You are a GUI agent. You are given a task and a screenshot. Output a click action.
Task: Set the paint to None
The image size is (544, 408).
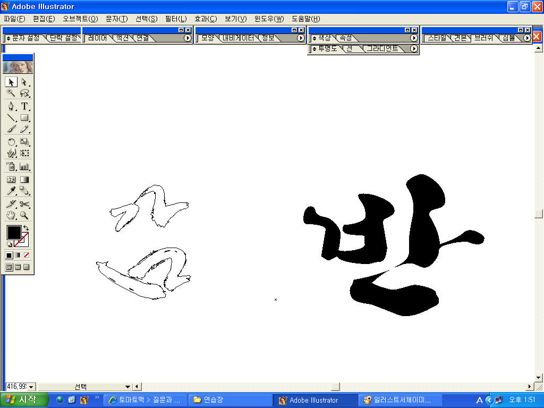click(26, 256)
